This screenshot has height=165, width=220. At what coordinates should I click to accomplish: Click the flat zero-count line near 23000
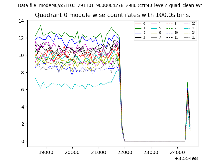coord(151,141)
